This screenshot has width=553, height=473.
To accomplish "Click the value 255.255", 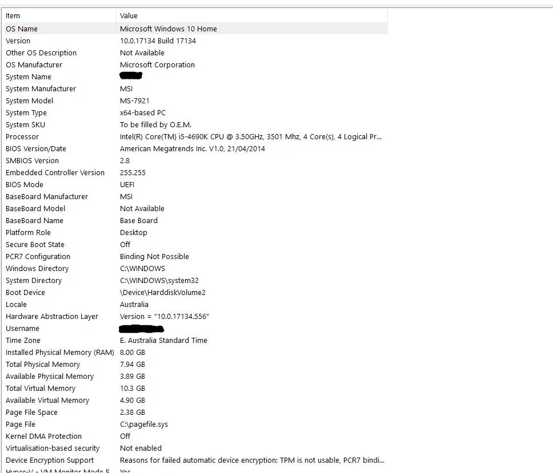I will point(133,172).
